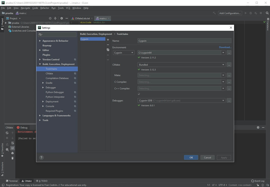
Task: Open the VCS menu
Action: click(x=68, y=8)
